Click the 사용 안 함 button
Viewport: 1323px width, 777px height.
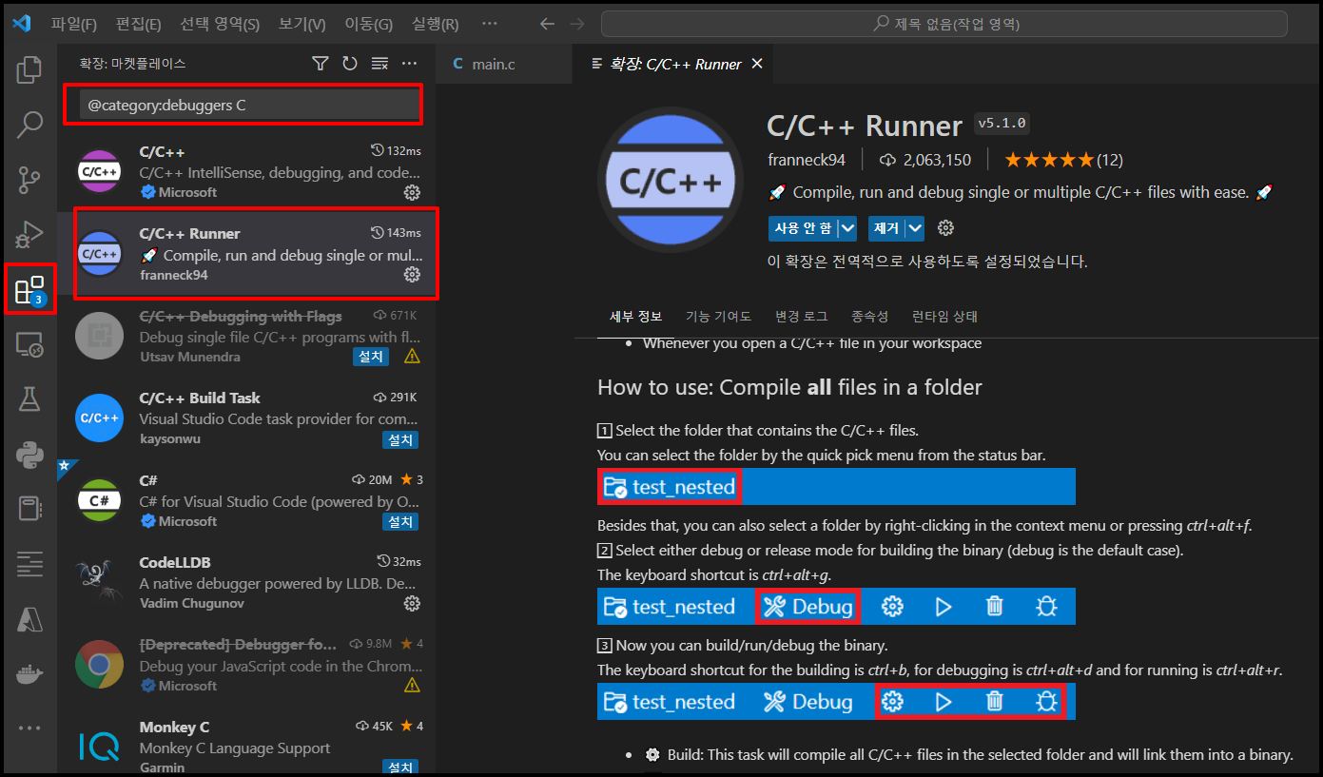803,228
